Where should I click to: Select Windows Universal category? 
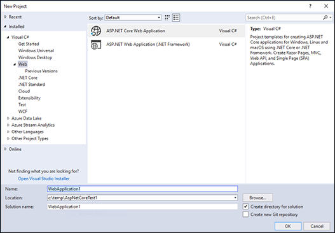(36, 51)
